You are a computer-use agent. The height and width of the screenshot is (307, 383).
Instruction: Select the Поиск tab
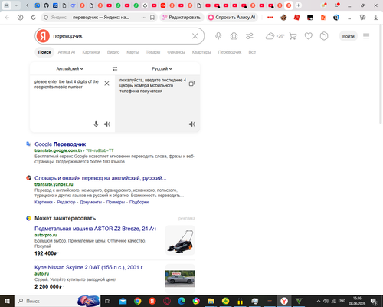tap(44, 52)
